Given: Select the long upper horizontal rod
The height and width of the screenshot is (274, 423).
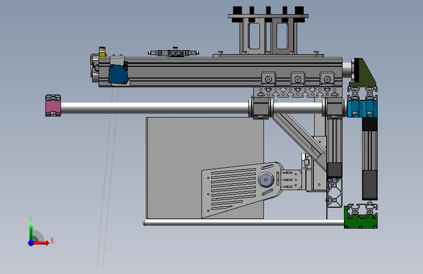Looking at the screenshot, I should tap(155, 108).
